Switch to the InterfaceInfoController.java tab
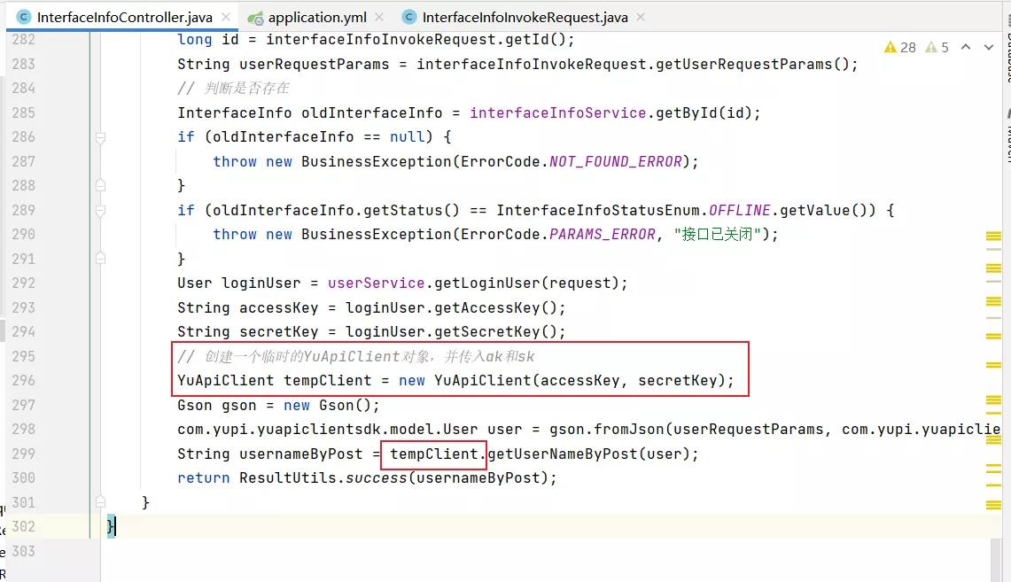1011x582 pixels. coord(124,17)
